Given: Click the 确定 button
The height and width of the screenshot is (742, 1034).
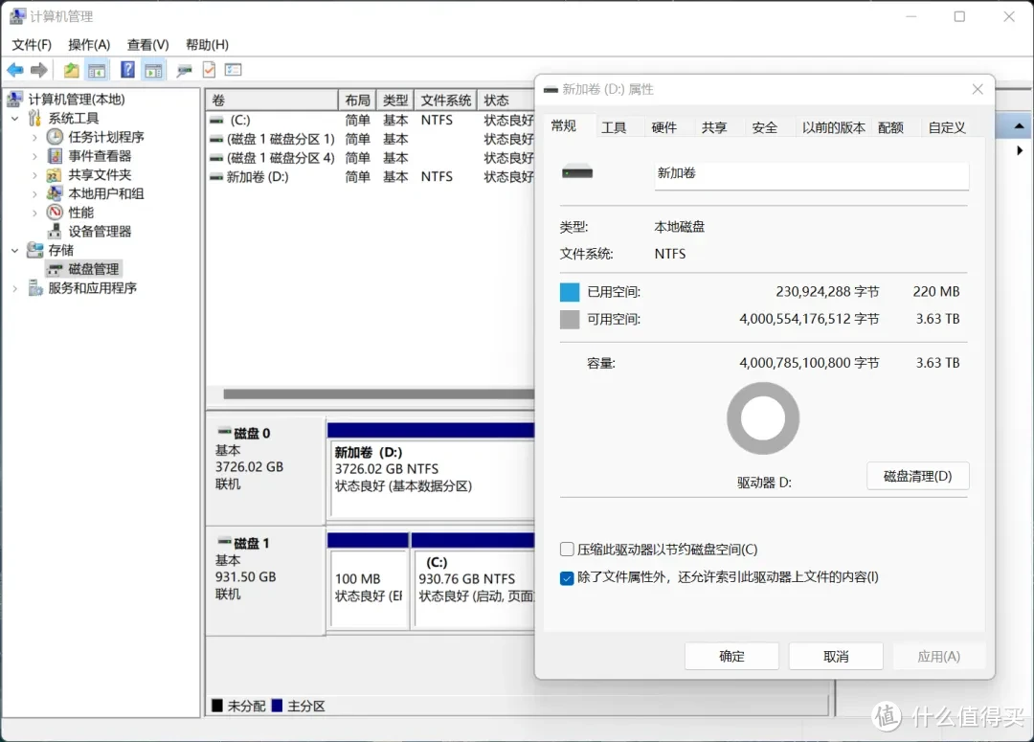Looking at the screenshot, I should pos(731,656).
